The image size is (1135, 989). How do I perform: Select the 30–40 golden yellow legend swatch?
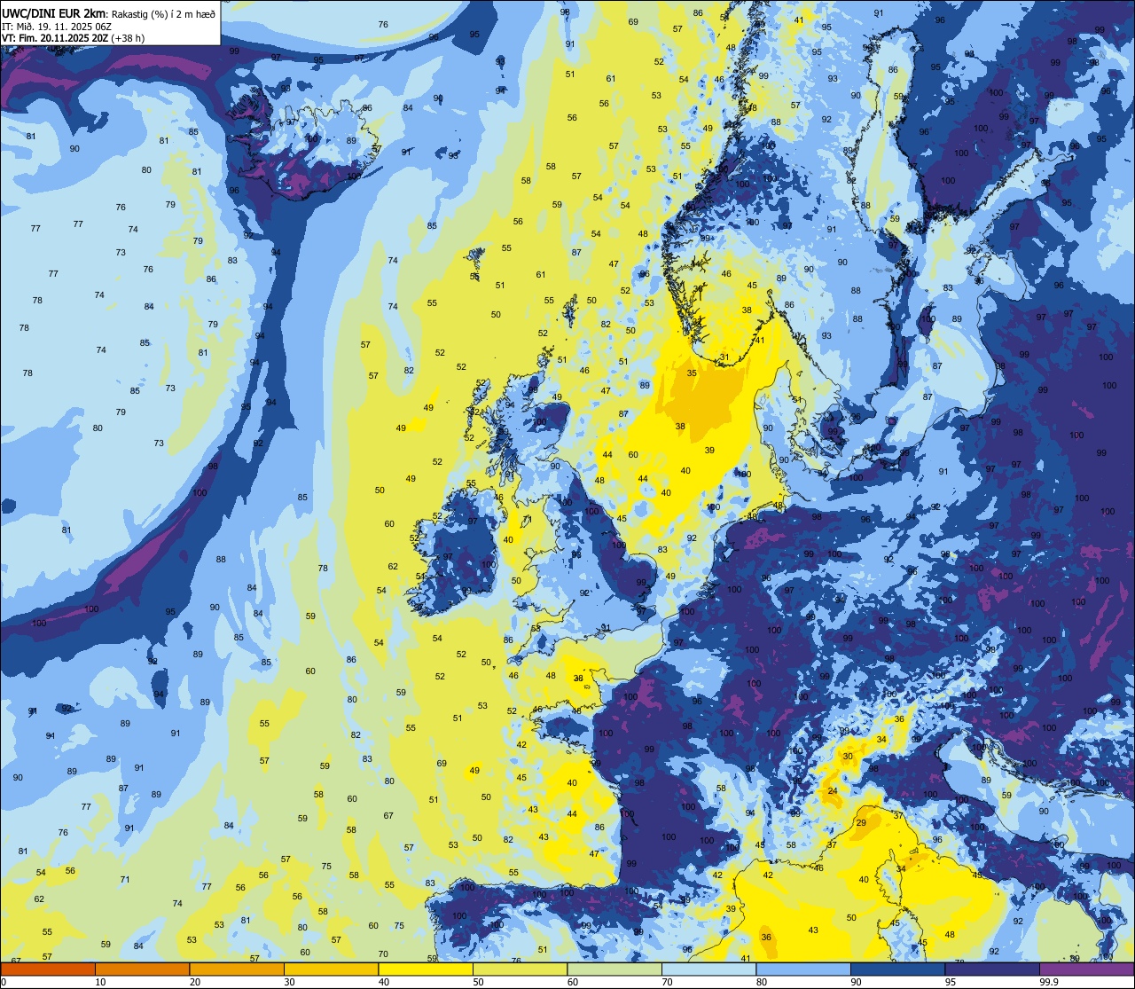pyautogui.click(x=331, y=969)
